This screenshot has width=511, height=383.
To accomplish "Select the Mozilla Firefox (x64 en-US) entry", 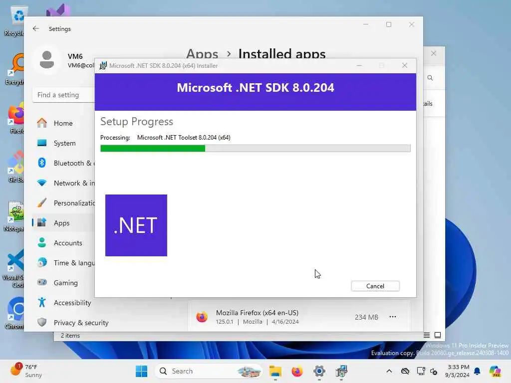I will [299, 317].
